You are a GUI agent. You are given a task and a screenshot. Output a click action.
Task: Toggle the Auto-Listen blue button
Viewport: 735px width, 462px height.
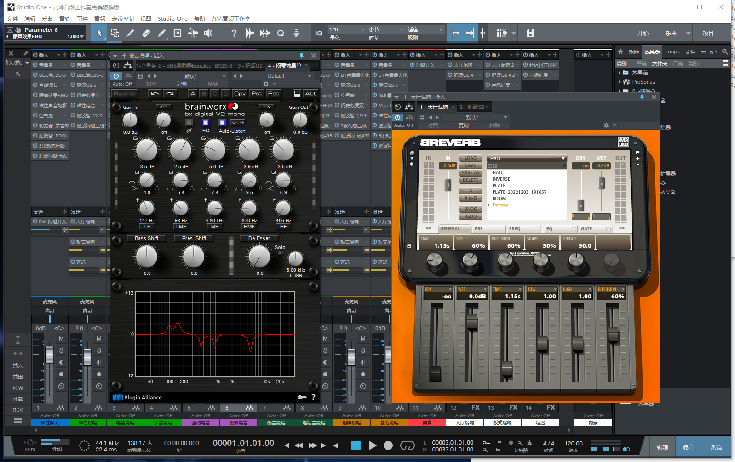click(x=222, y=123)
